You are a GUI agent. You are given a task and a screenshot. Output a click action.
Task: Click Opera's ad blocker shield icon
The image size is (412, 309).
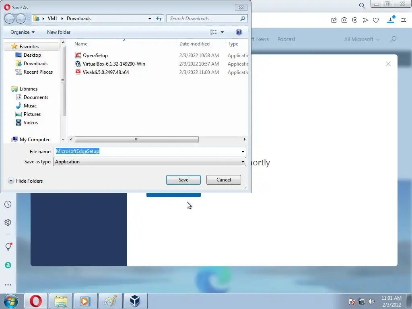coord(355,20)
